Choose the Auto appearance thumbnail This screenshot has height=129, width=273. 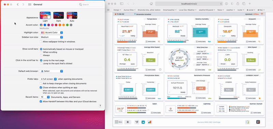(72, 15)
